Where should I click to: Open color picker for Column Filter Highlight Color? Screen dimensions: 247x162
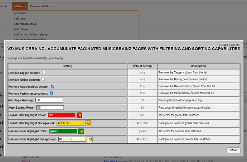81,132
